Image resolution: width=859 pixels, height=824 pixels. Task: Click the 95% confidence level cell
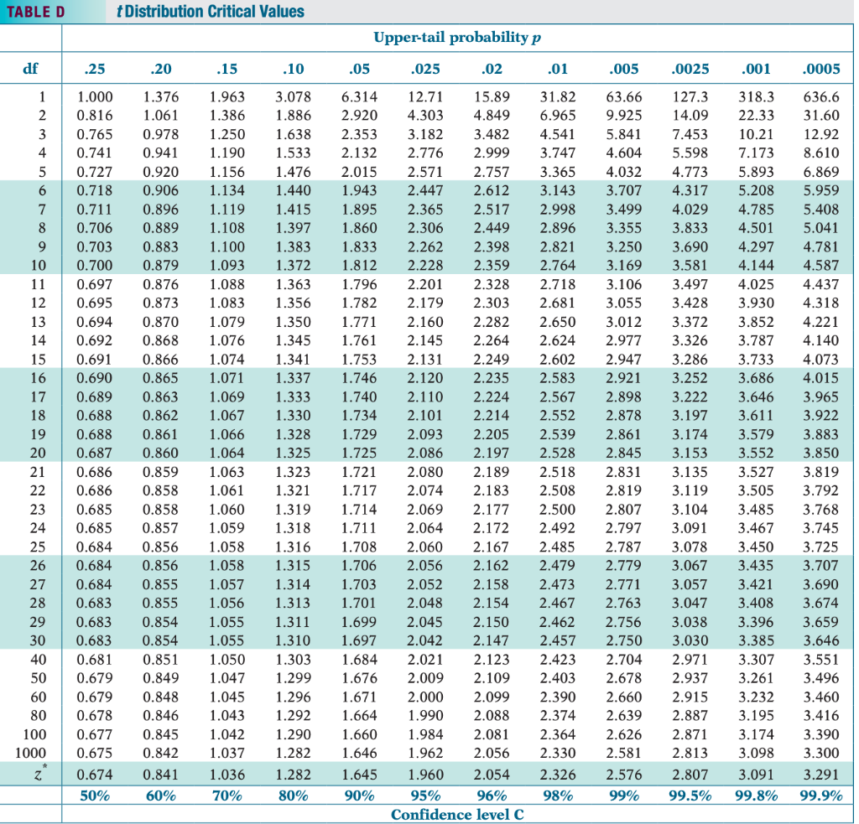425,795
